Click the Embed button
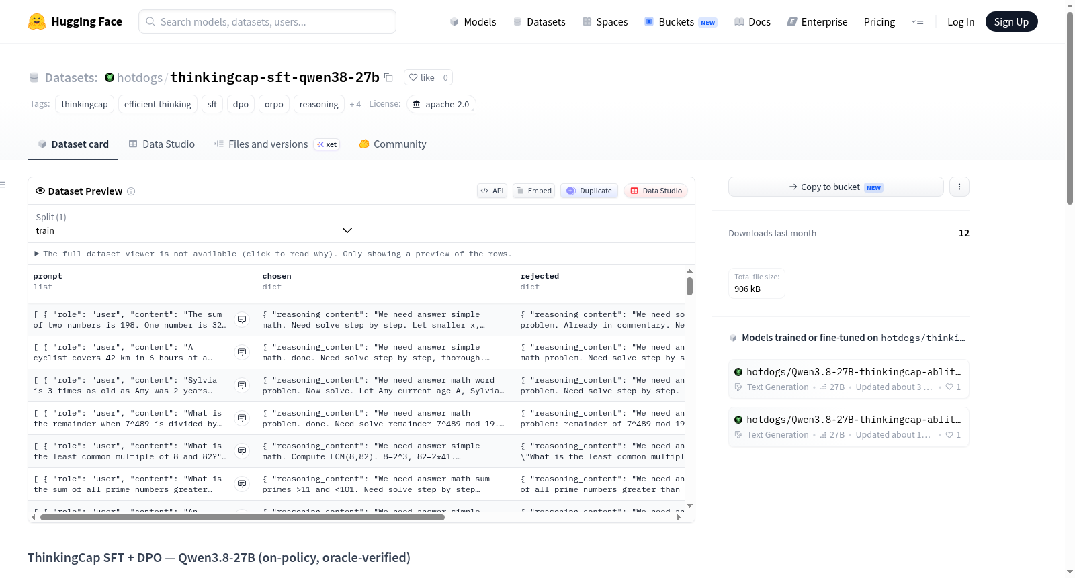 tap(534, 191)
